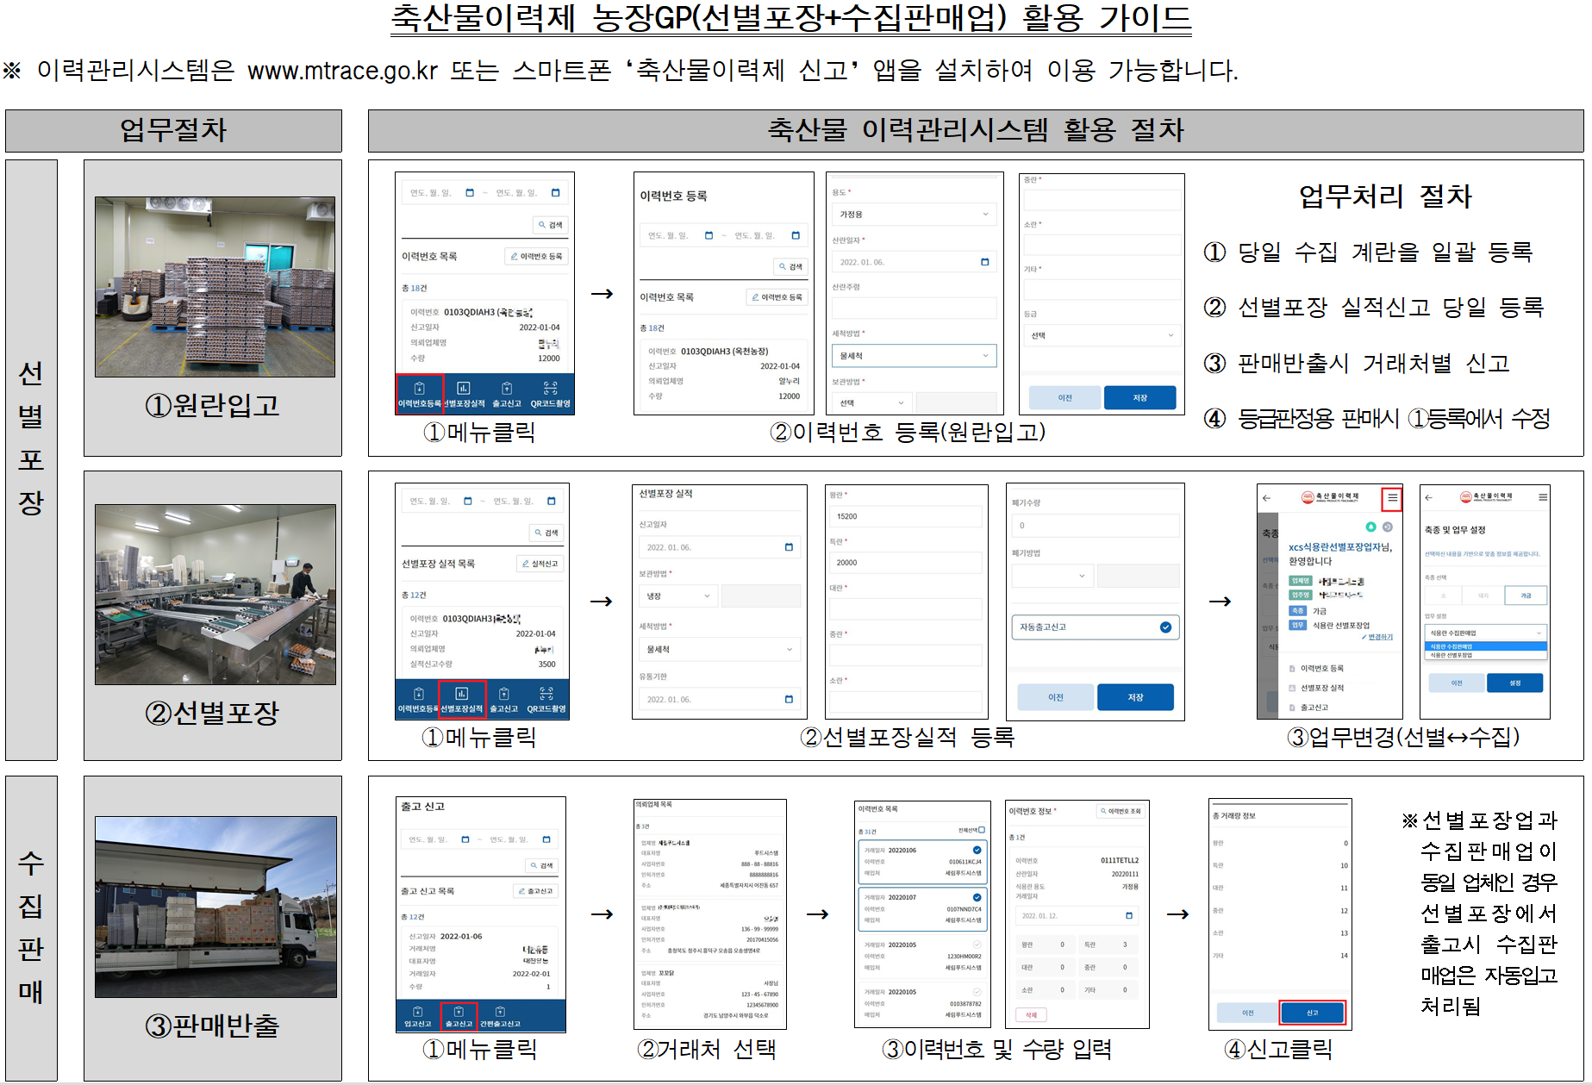
Task: Open the QR코드촬영 icon below 선별포장 실적 목록
Action: pyautogui.click(x=546, y=695)
